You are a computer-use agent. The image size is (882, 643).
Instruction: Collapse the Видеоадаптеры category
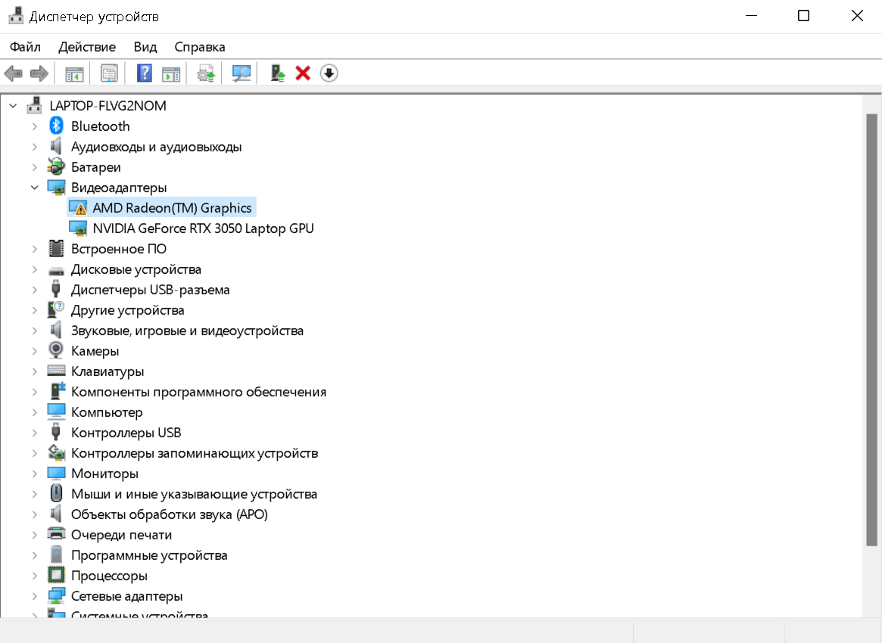pyautogui.click(x=35, y=187)
